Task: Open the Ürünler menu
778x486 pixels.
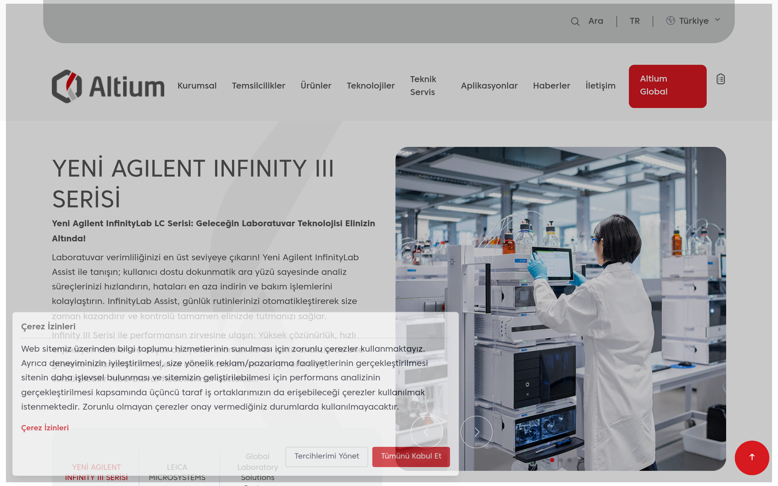Action: (316, 86)
